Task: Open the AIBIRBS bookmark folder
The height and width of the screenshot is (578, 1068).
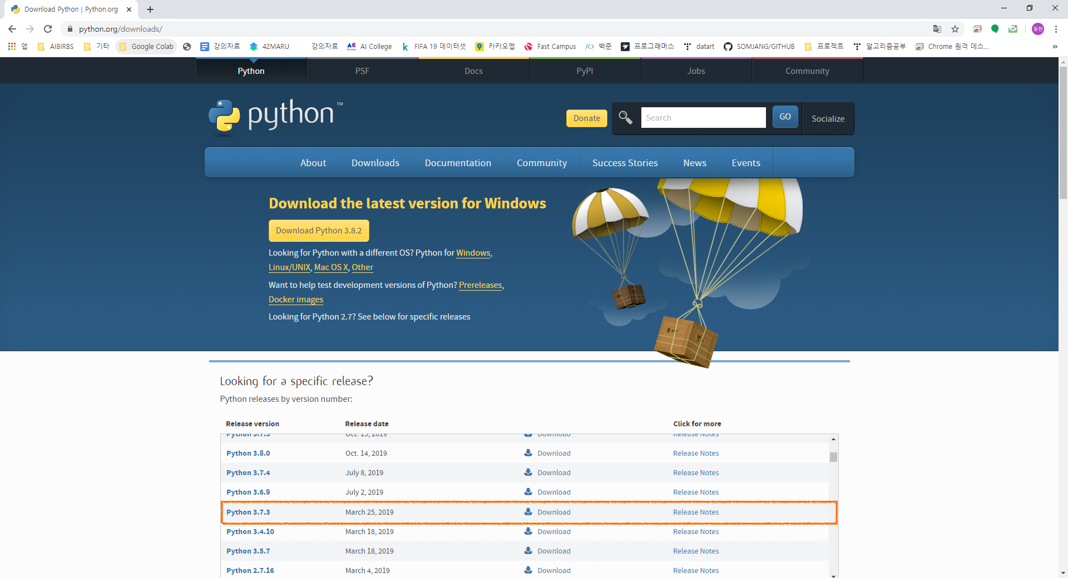Action: [x=56, y=47]
